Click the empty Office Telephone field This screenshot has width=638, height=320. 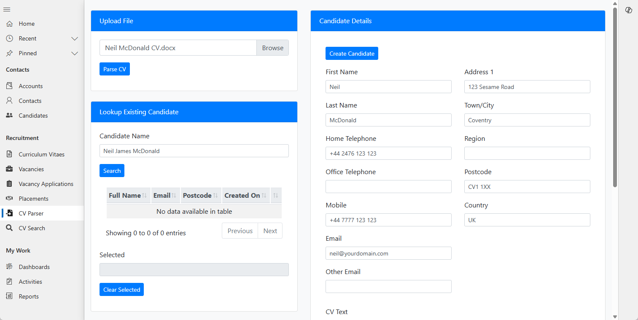point(388,187)
